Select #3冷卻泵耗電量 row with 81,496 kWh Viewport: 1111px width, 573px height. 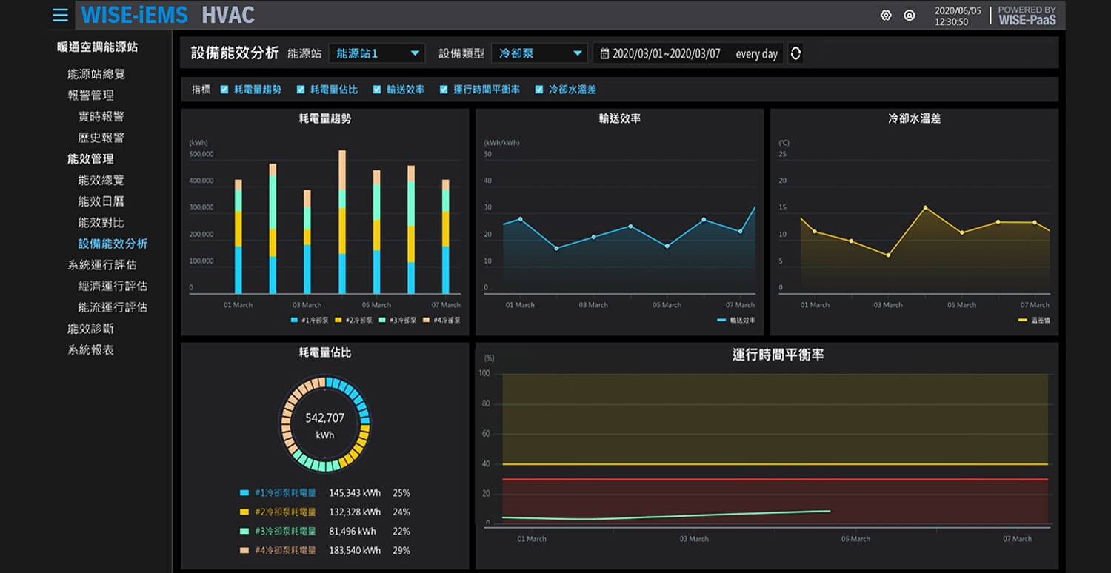tap(324, 532)
